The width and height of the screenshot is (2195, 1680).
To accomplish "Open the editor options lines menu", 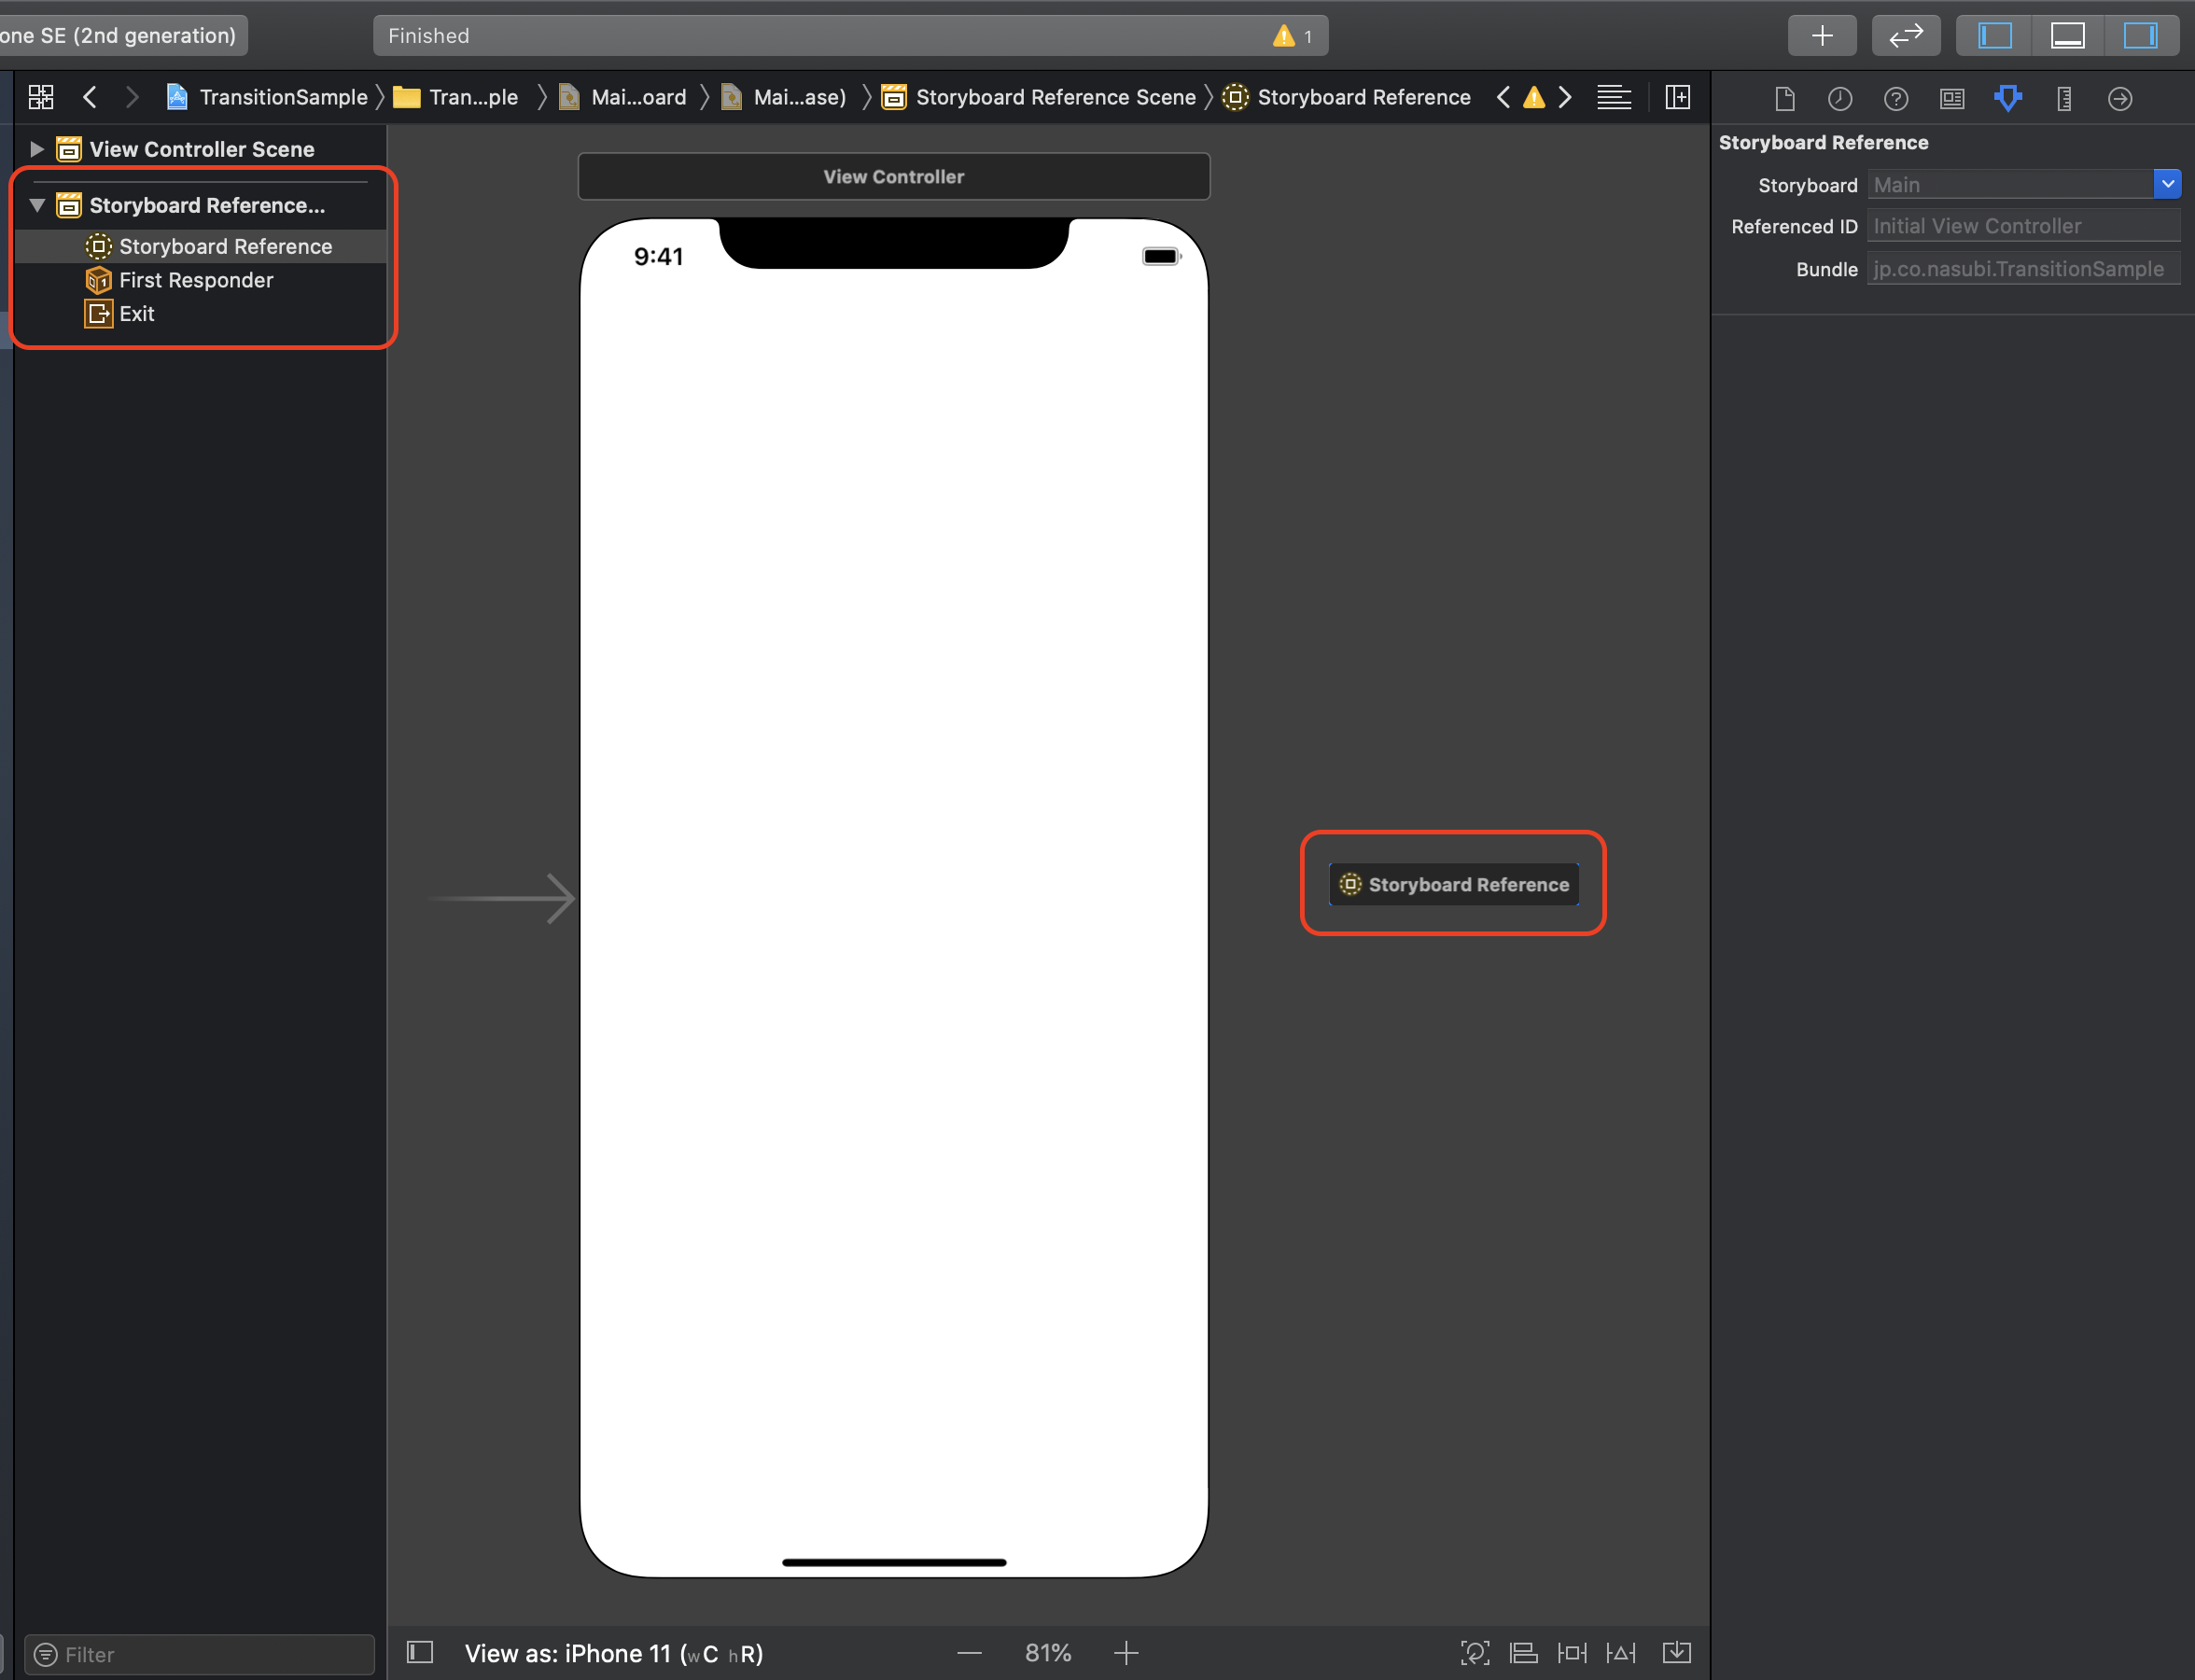I will 1614,97.
